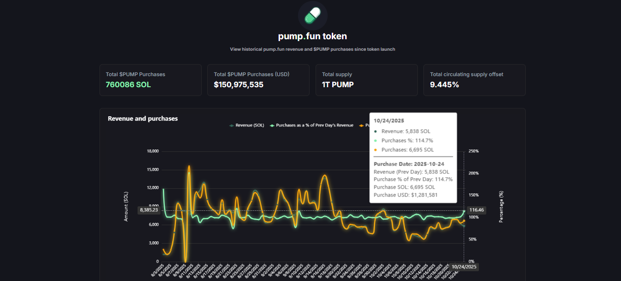Click the 18,000 y-axis tick label
The height and width of the screenshot is (281, 621).
click(x=152, y=151)
